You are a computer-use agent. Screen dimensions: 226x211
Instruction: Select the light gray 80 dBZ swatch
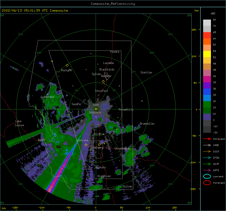coord(207,23)
